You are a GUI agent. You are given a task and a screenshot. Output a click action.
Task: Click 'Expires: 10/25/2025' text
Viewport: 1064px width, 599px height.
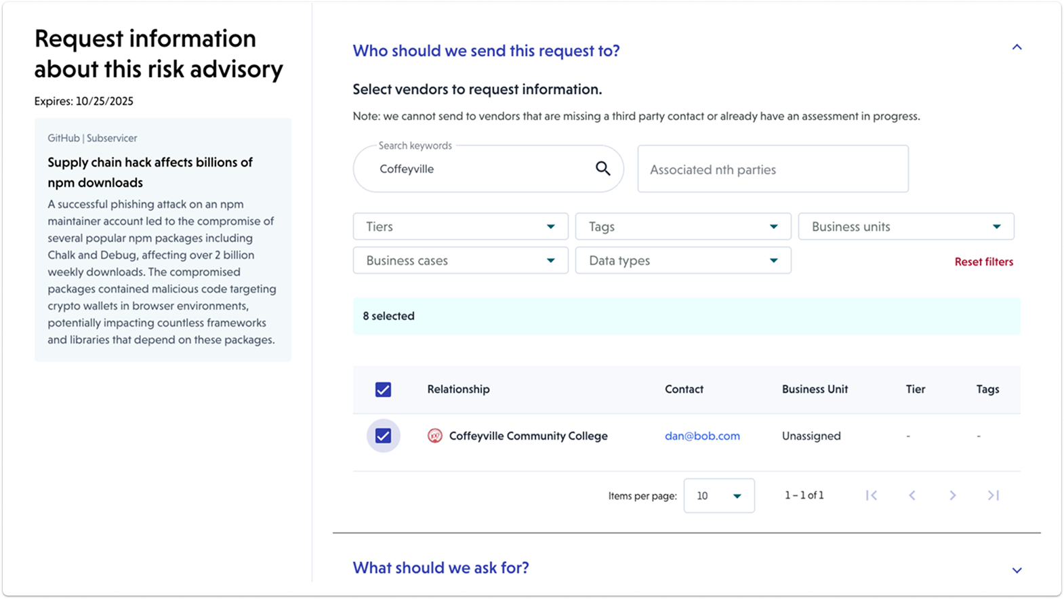click(84, 101)
